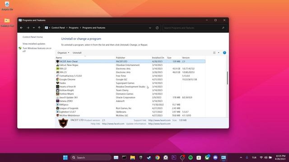Image resolution: width=289 pixels, height=162 pixels.
Task: Click the Oracle Corporation publisher cell
Action: click(x=126, y=97)
